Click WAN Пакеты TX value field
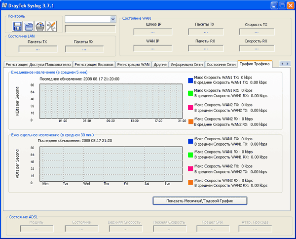The width and height of the screenshot is (296, 239). (x=206, y=32)
